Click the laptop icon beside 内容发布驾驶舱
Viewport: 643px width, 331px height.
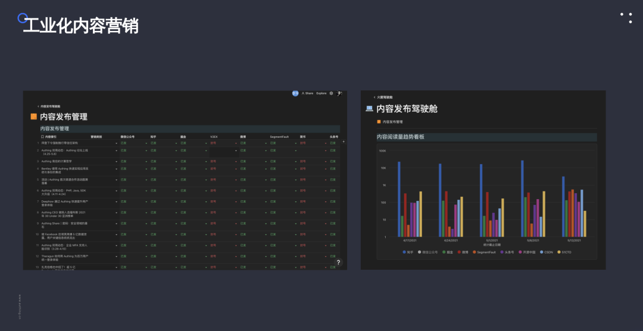pos(369,108)
